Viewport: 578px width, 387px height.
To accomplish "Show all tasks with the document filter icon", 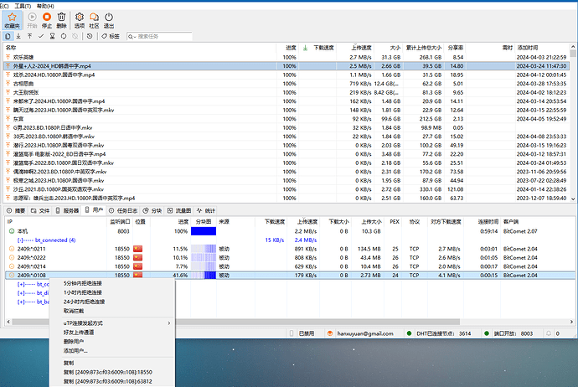I will pos(8,36).
